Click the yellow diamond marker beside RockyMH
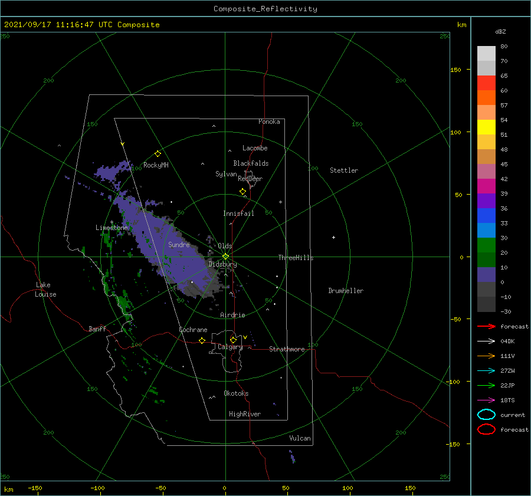The width and height of the screenshot is (531, 496). [158, 154]
